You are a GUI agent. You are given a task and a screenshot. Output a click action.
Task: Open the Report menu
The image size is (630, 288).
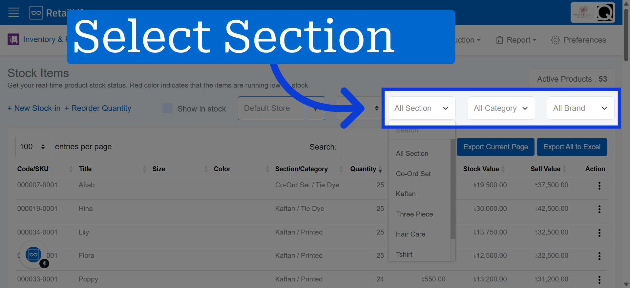516,40
